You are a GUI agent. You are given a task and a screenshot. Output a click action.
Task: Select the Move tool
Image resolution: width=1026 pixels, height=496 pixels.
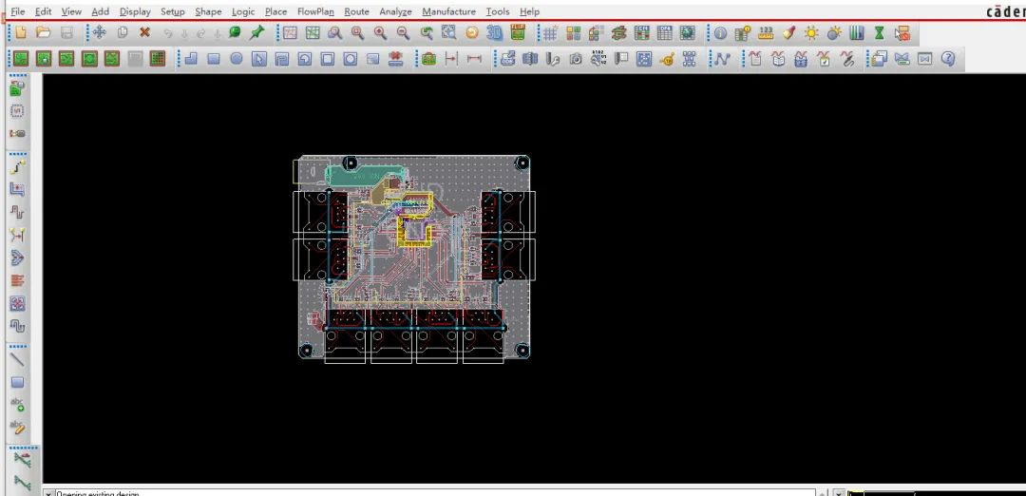100,32
